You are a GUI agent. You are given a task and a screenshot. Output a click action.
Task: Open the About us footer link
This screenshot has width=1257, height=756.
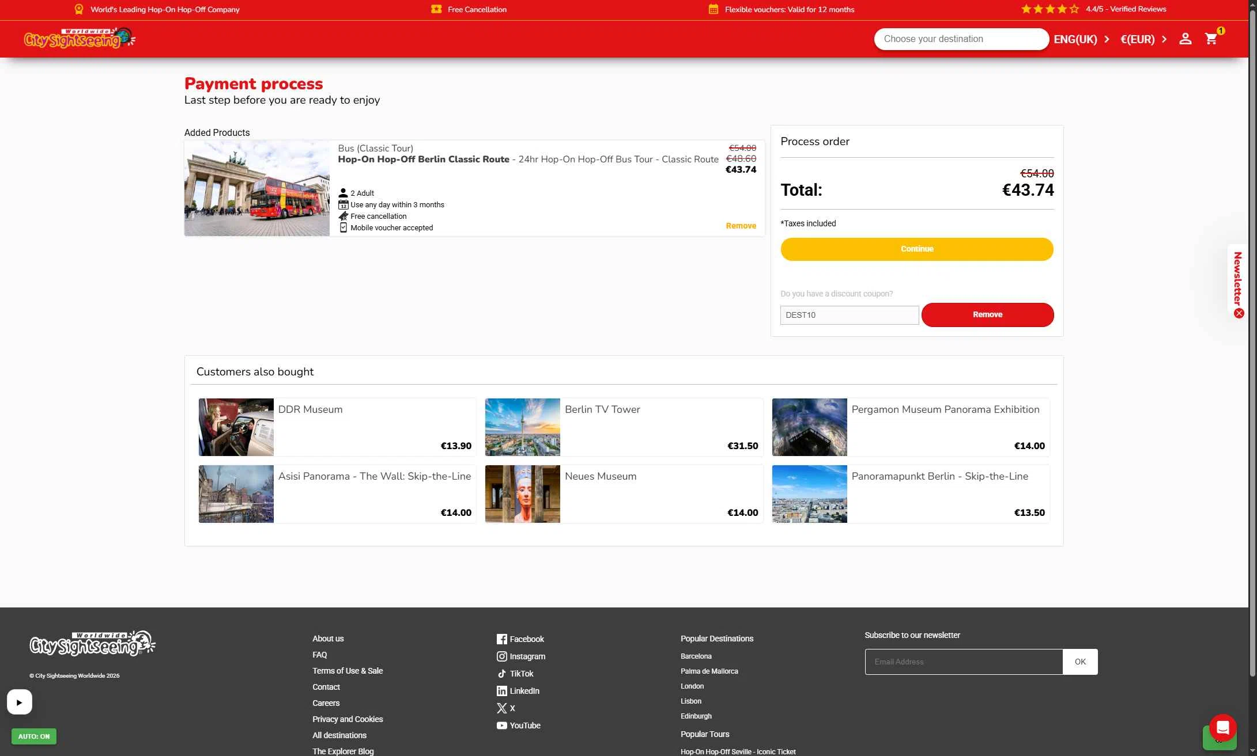(x=328, y=639)
